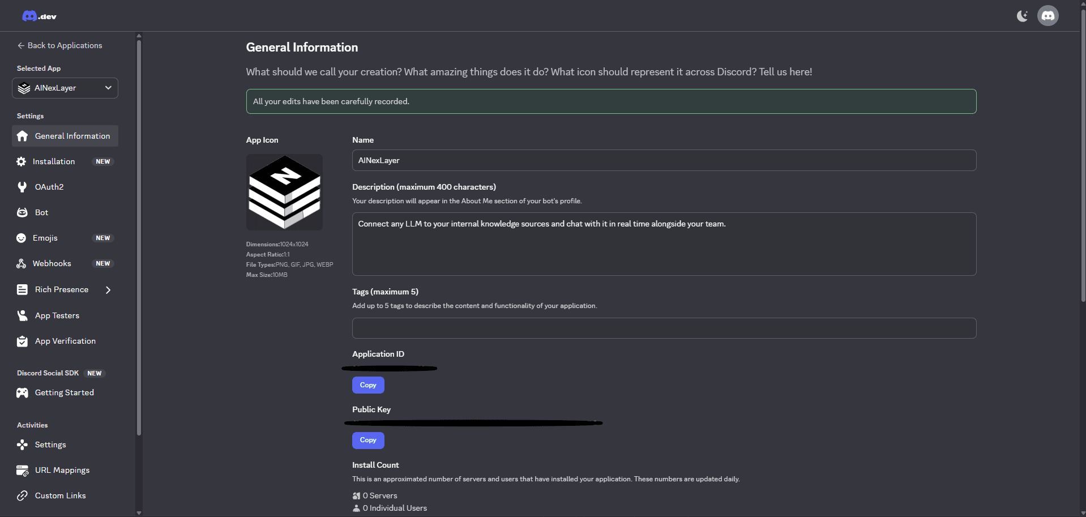1086x517 pixels.
Task: Open Installation using the gear icon
Action: pos(22,161)
